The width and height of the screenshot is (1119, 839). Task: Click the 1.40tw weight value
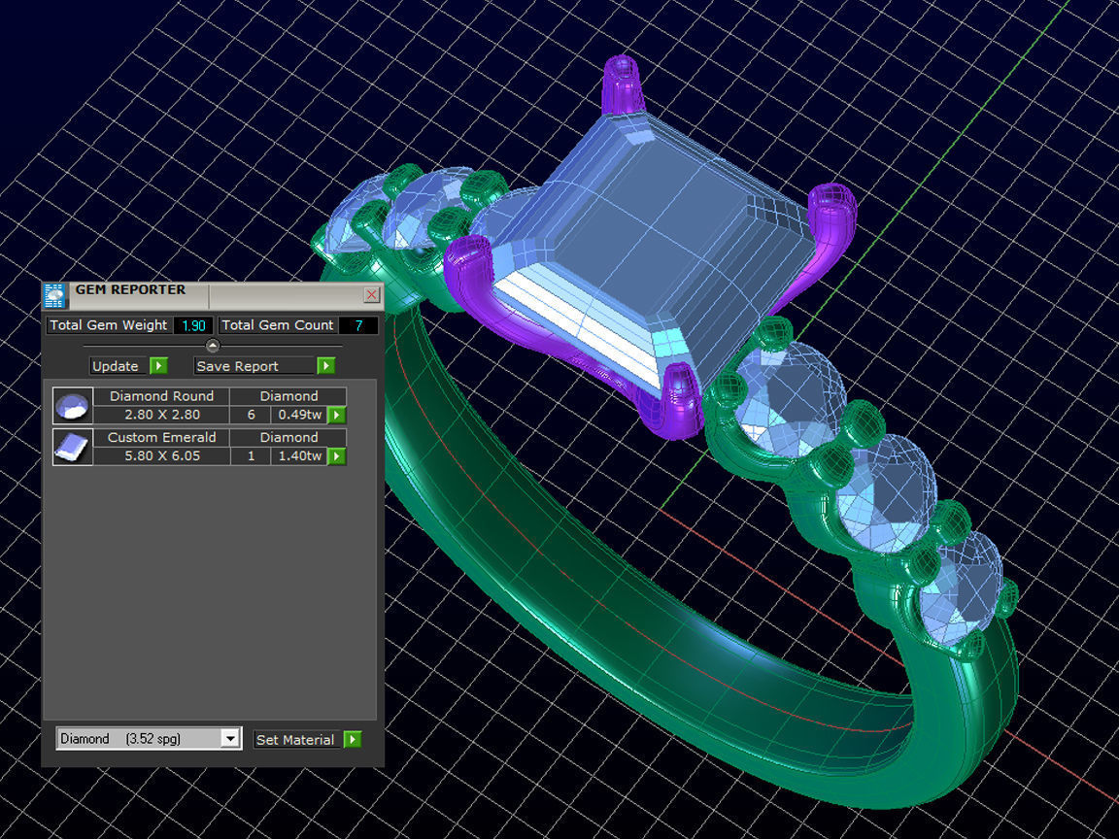pos(300,455)
